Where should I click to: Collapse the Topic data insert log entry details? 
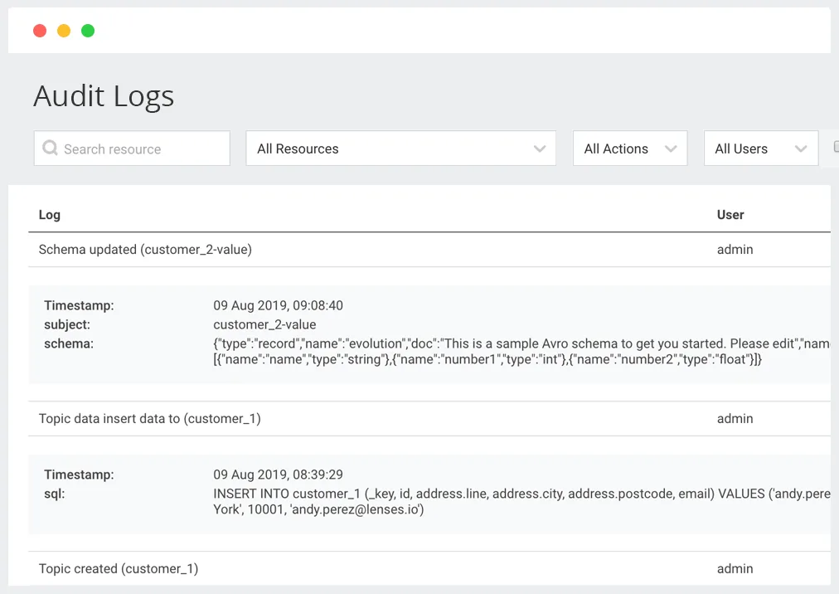[x=149, y=418]
